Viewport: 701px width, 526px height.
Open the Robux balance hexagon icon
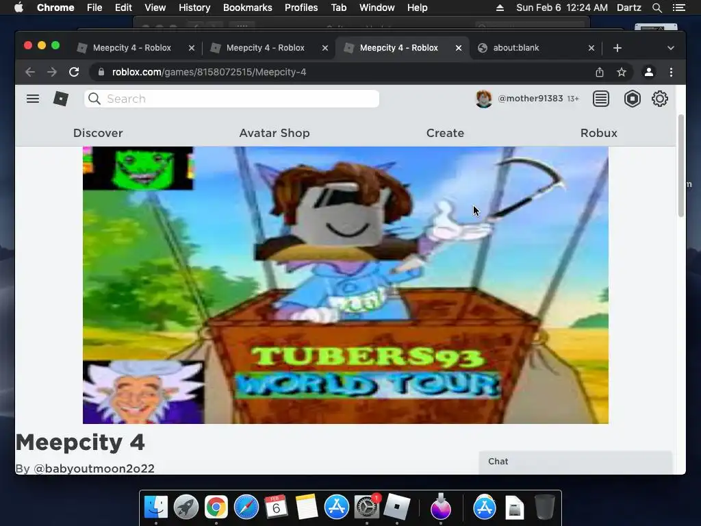632,99
